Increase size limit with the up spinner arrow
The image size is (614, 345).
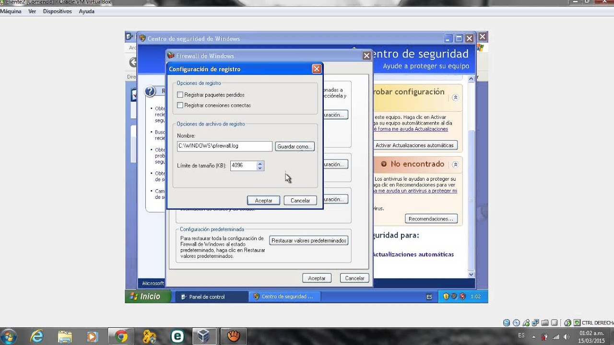[x=260, y=163]
